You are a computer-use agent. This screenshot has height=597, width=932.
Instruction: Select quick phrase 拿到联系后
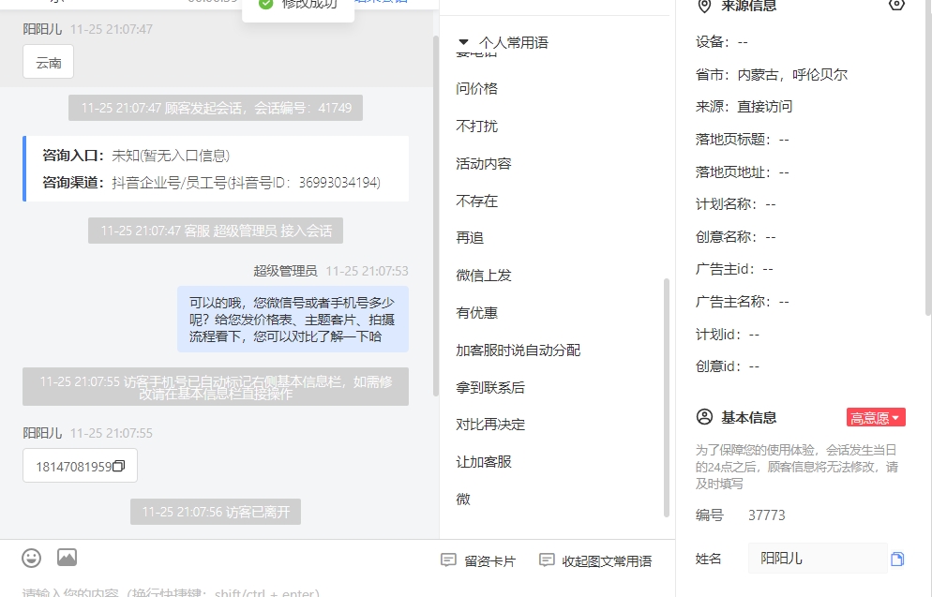(x=490, y=387)
